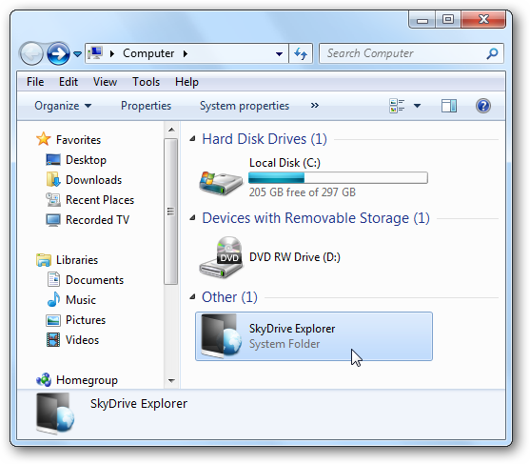Show more toolbar commands via chevron
Image resolution: width=530 pixels, height=464 pixels.
pos(315,106)
